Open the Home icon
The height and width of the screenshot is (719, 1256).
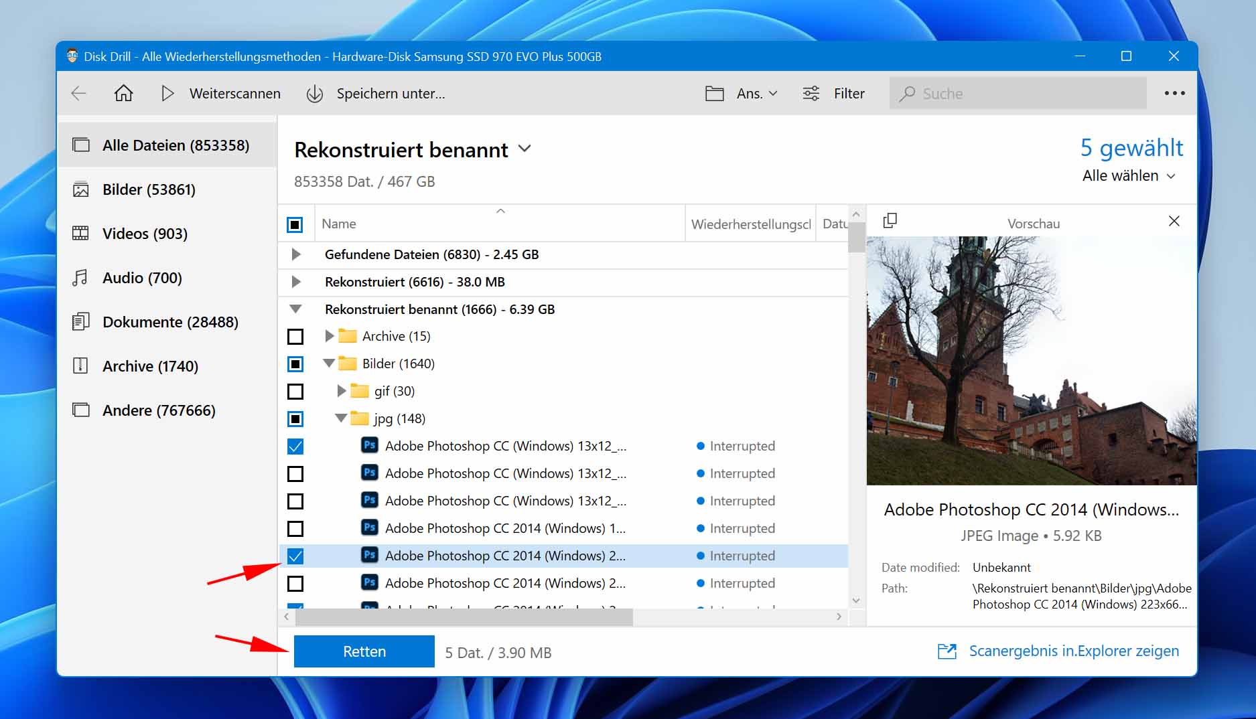(123, 93)
